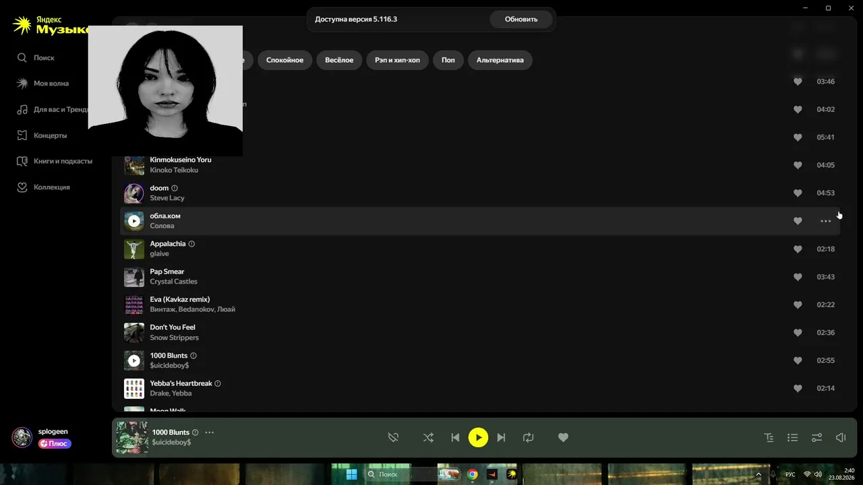Toggle the heart for Pap Smear
This screenshot has height=485, width=863.
coord(798,277)
